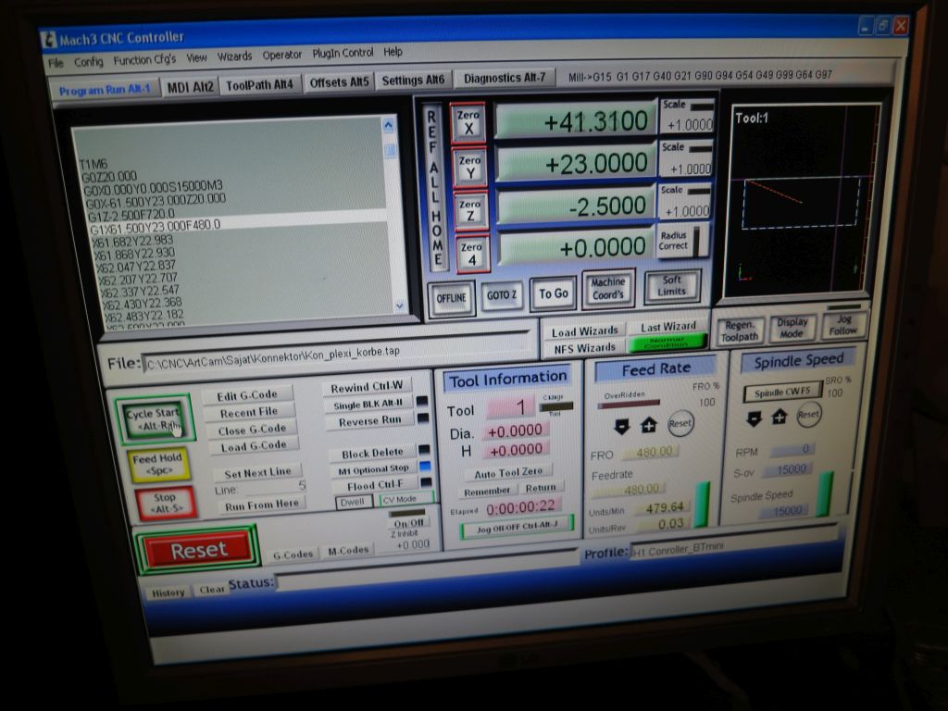Screen dimensions: 948x711
Task: Click Run From Here button
Action: point(262,505)
